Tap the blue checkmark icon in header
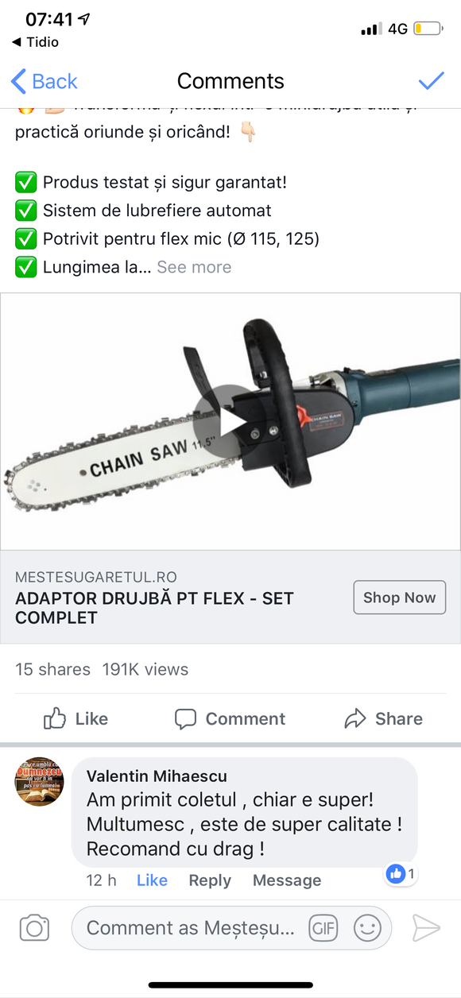Viewport: 461px width, 998px height. point(431,80)
